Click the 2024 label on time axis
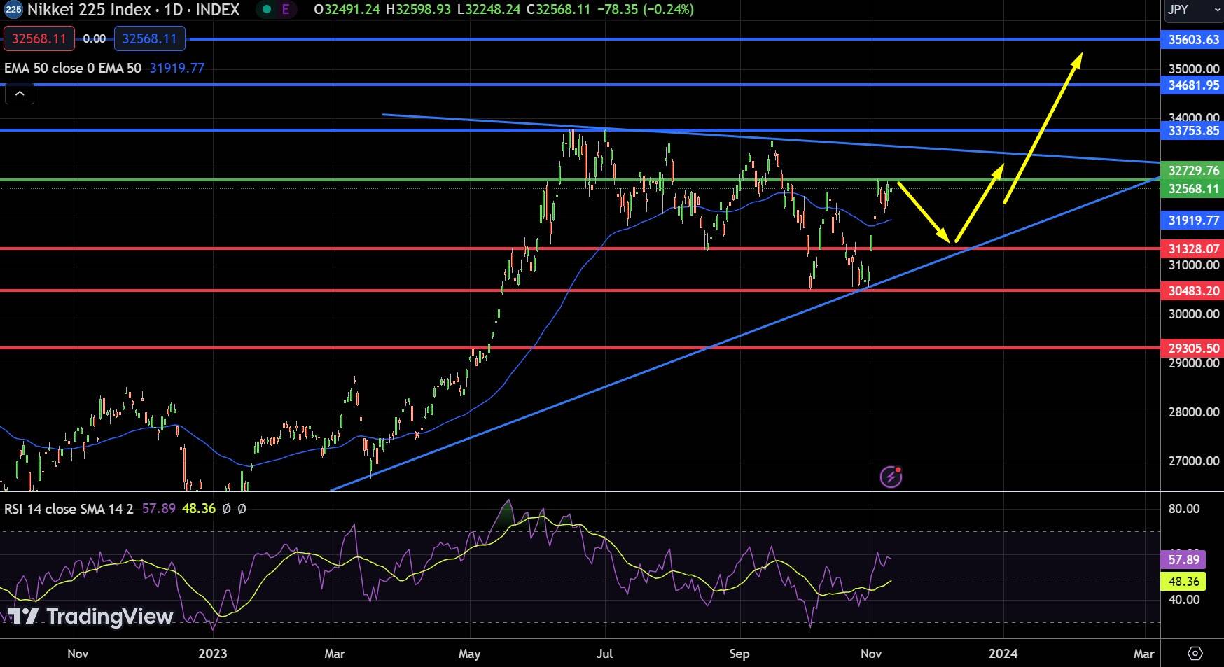This screenshot has height=667, width=1224. (1003, 654)
